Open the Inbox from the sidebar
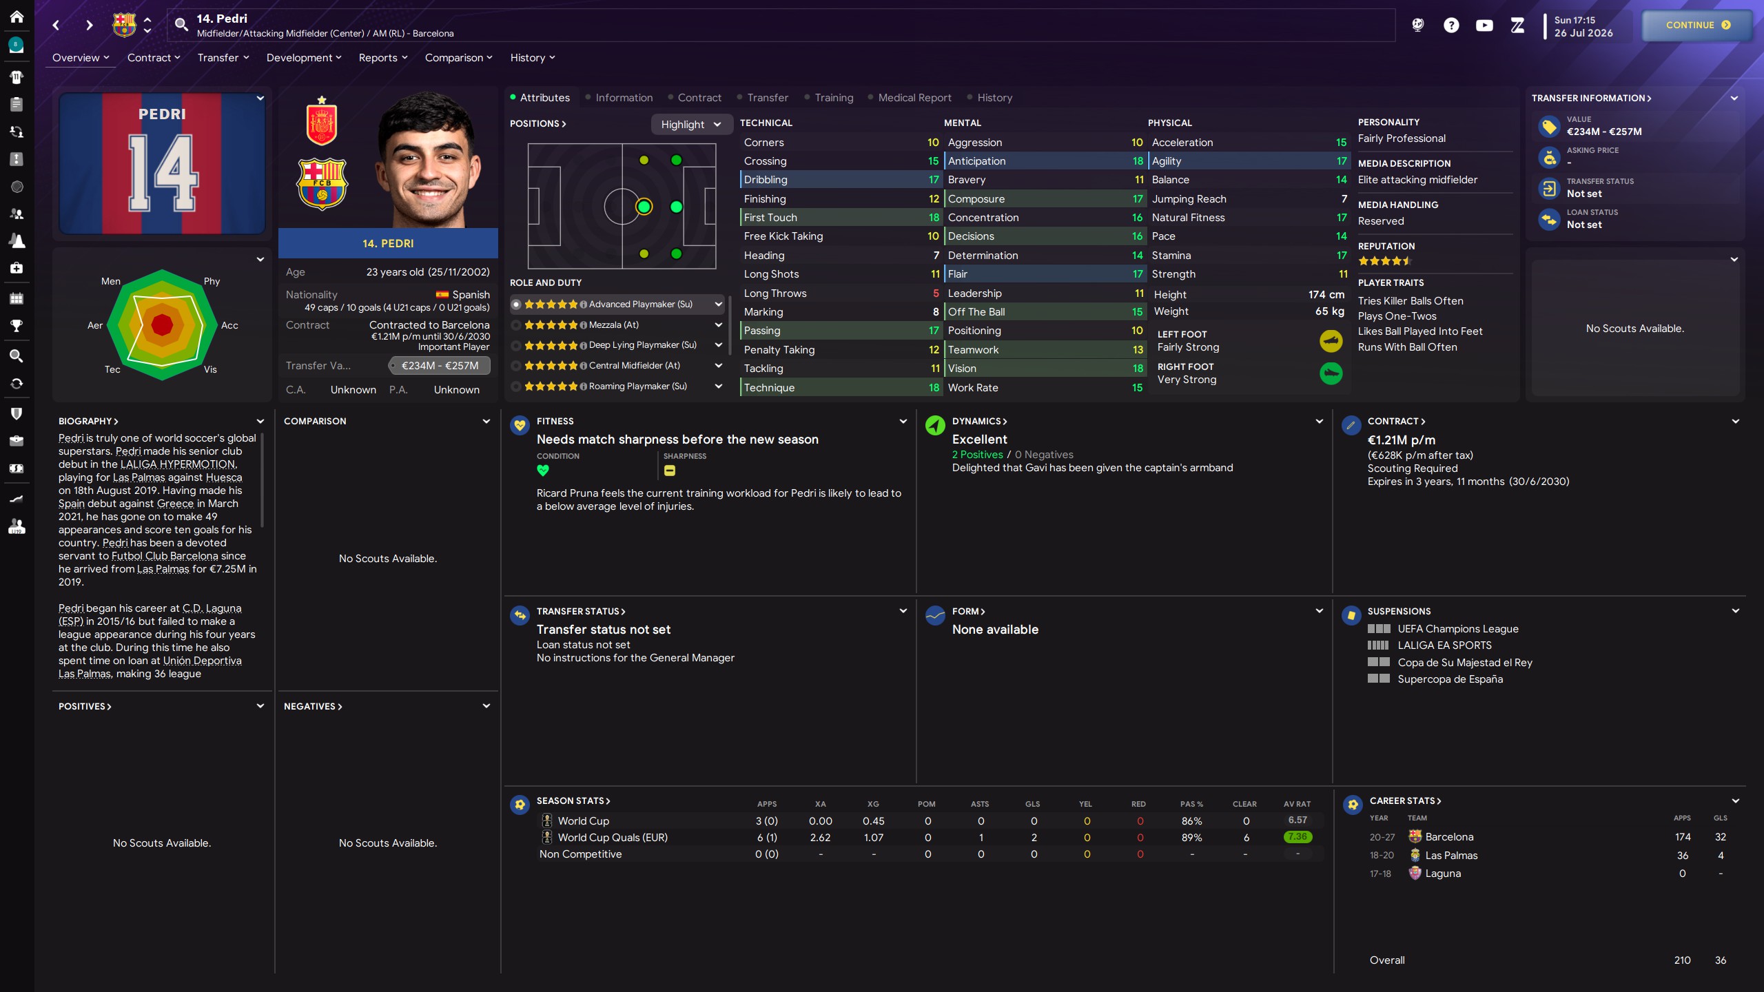Screen dimensions: 1764x992 pos(17,43)
